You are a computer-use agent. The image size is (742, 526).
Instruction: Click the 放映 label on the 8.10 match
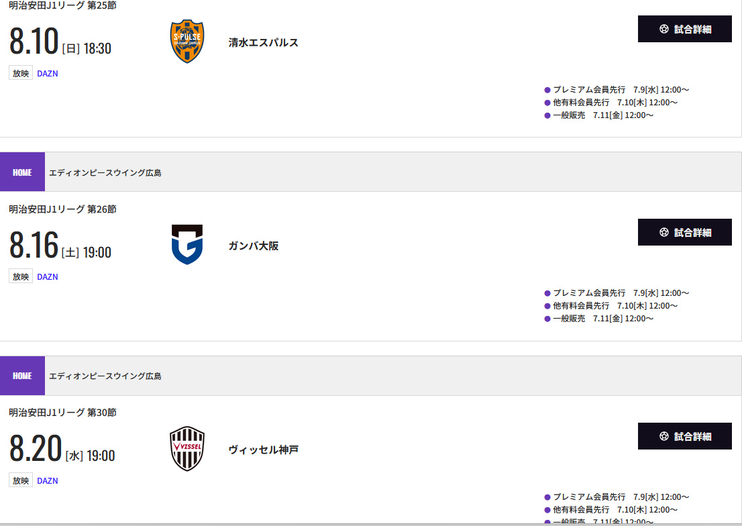point(21,73)
